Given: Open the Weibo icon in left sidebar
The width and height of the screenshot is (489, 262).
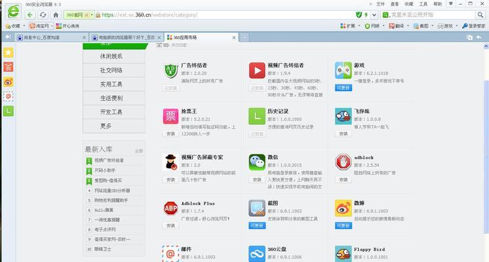Looking at the screenshot, I should (x=9, y=82).
